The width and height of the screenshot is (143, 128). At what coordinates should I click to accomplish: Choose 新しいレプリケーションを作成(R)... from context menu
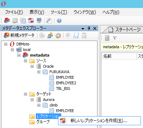tap(100, 121)
